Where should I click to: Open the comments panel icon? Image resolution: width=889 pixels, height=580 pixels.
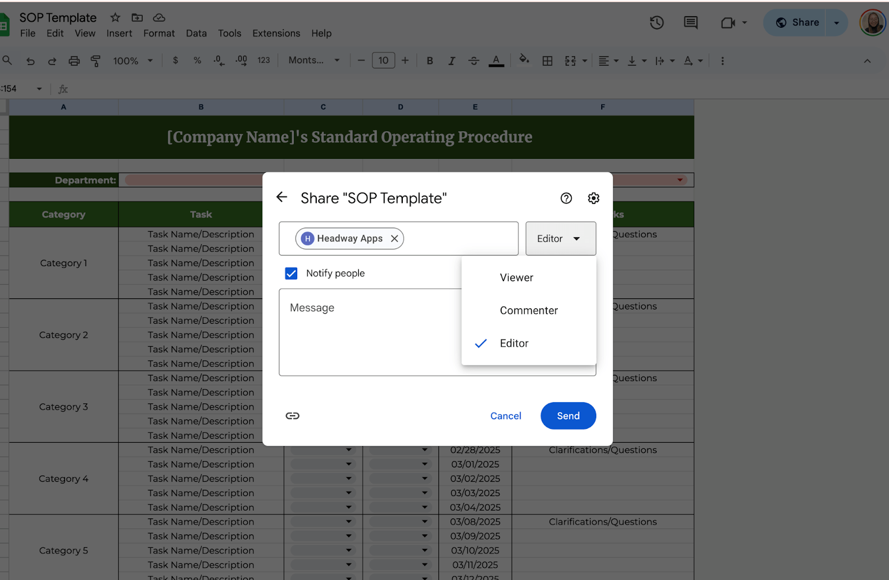click(691, 23)
